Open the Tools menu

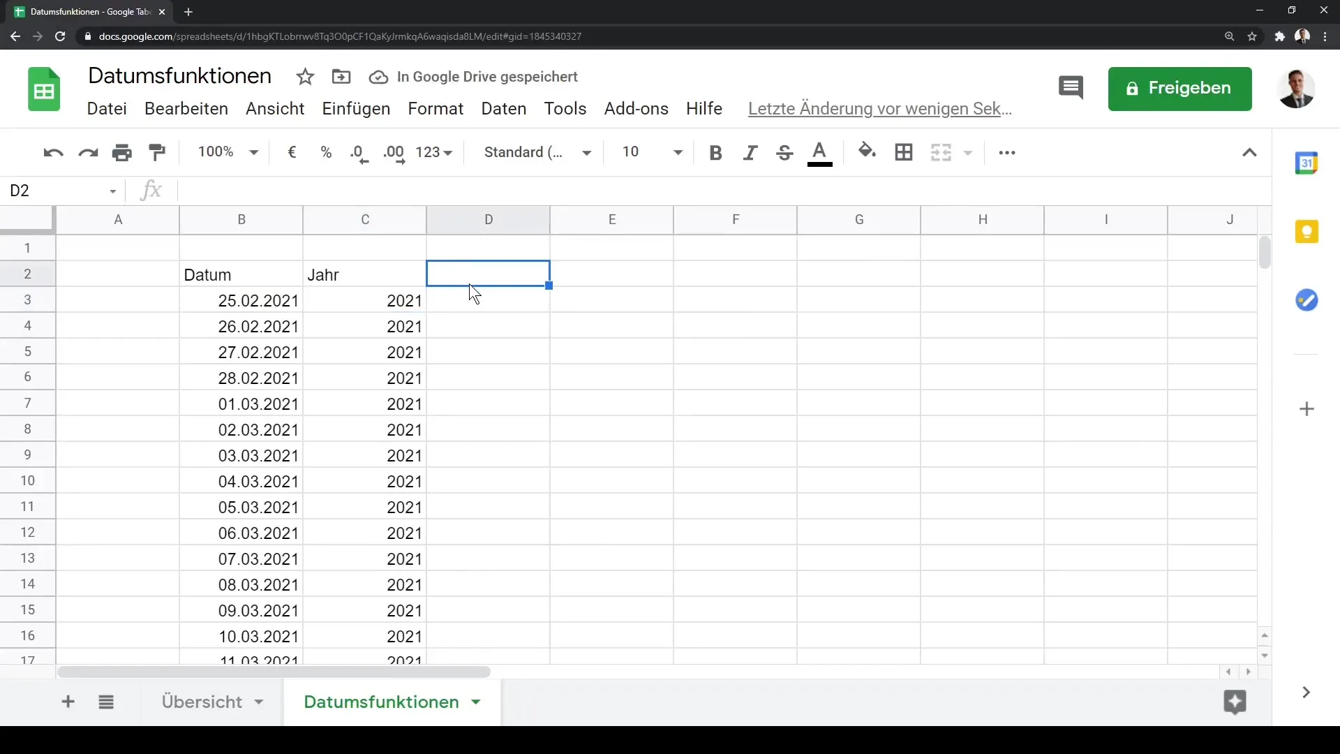[565, 109]
